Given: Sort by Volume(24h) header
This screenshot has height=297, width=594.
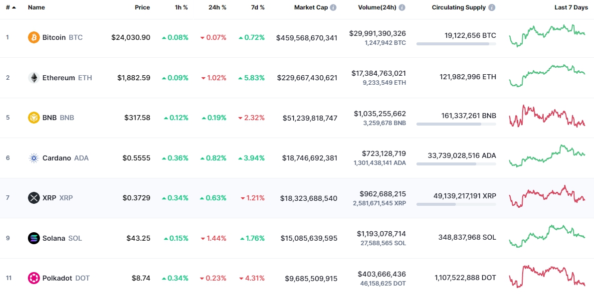Looking at the screenshot, I should coord(378,7).
